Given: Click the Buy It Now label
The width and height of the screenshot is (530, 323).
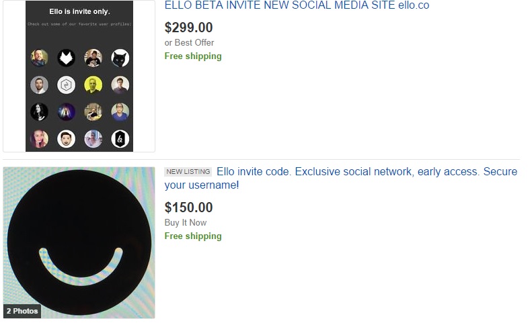Looking at the screenshot, I should click(x=186, y=222).
